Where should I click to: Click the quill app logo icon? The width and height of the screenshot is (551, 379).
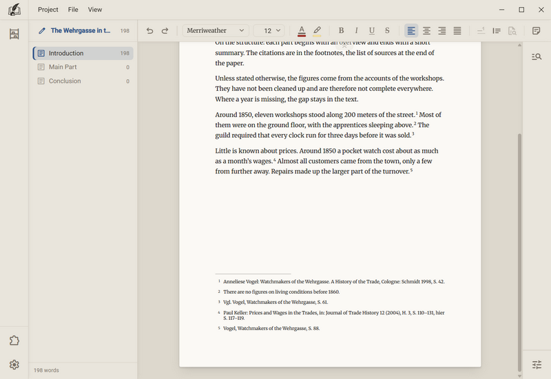[x=14, y=10]
